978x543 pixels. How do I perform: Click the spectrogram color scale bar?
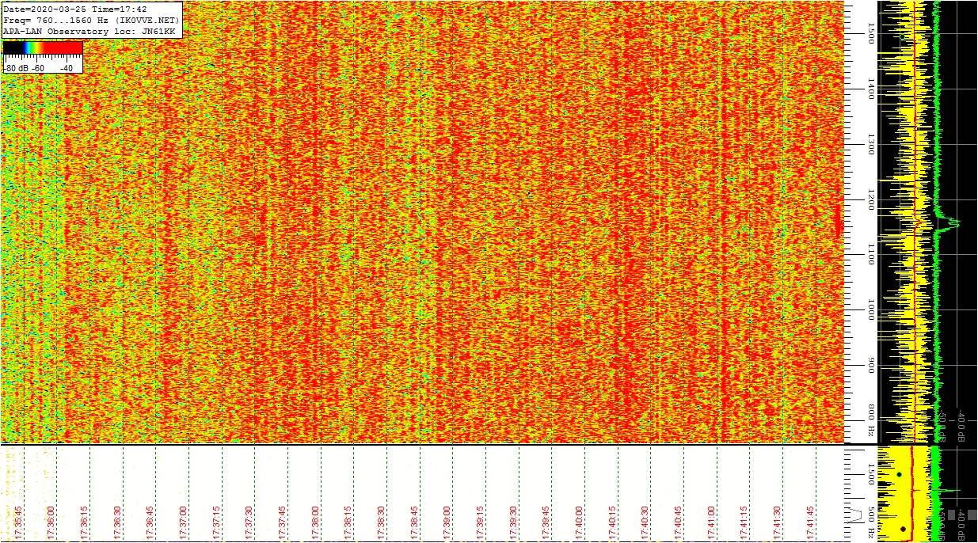pos(43,48)
